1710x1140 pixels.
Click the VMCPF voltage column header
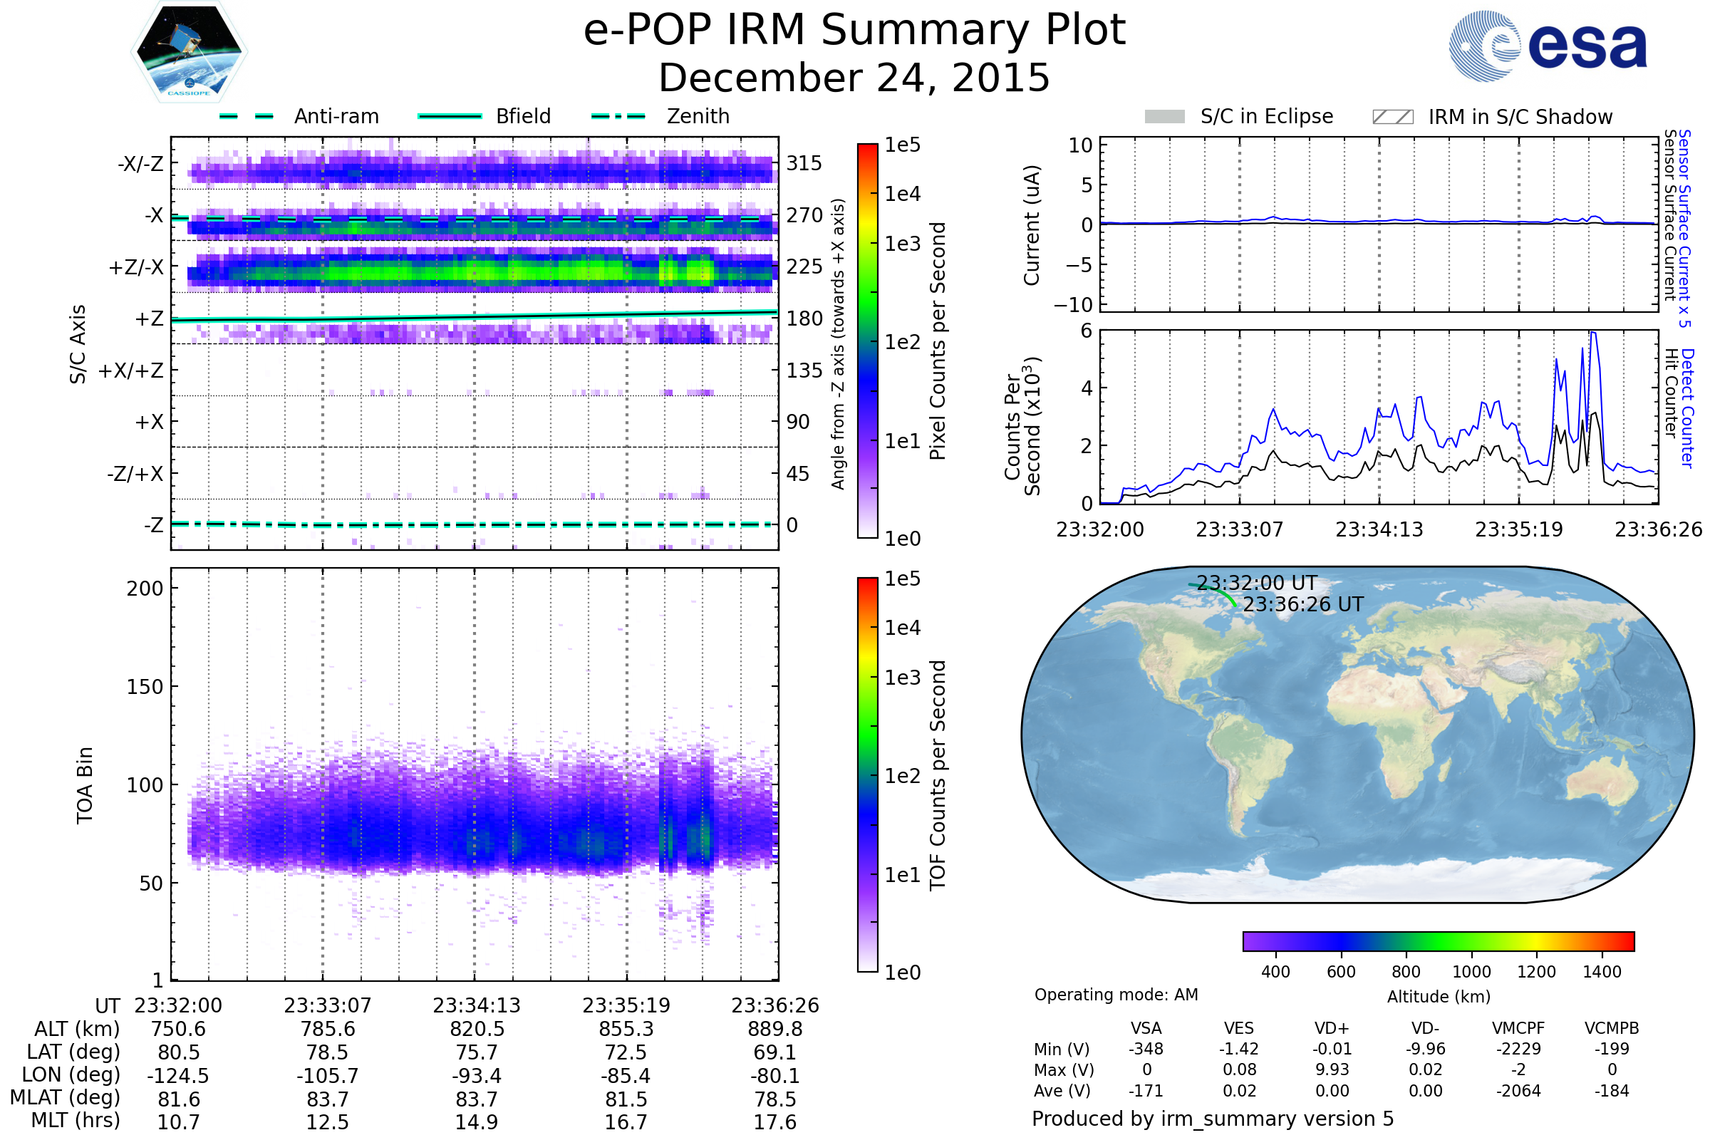[1518, 1028]
